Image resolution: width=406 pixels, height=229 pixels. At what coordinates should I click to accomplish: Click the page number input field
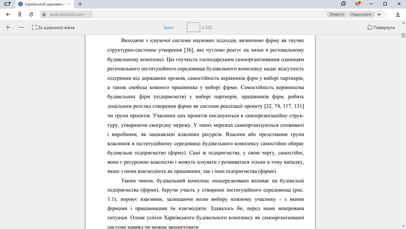[193, 27]
